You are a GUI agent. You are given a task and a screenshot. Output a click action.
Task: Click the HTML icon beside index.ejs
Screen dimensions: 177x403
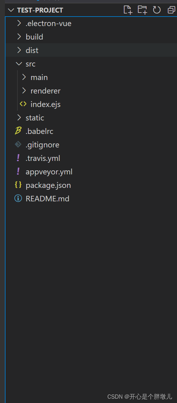coord(23,104)
